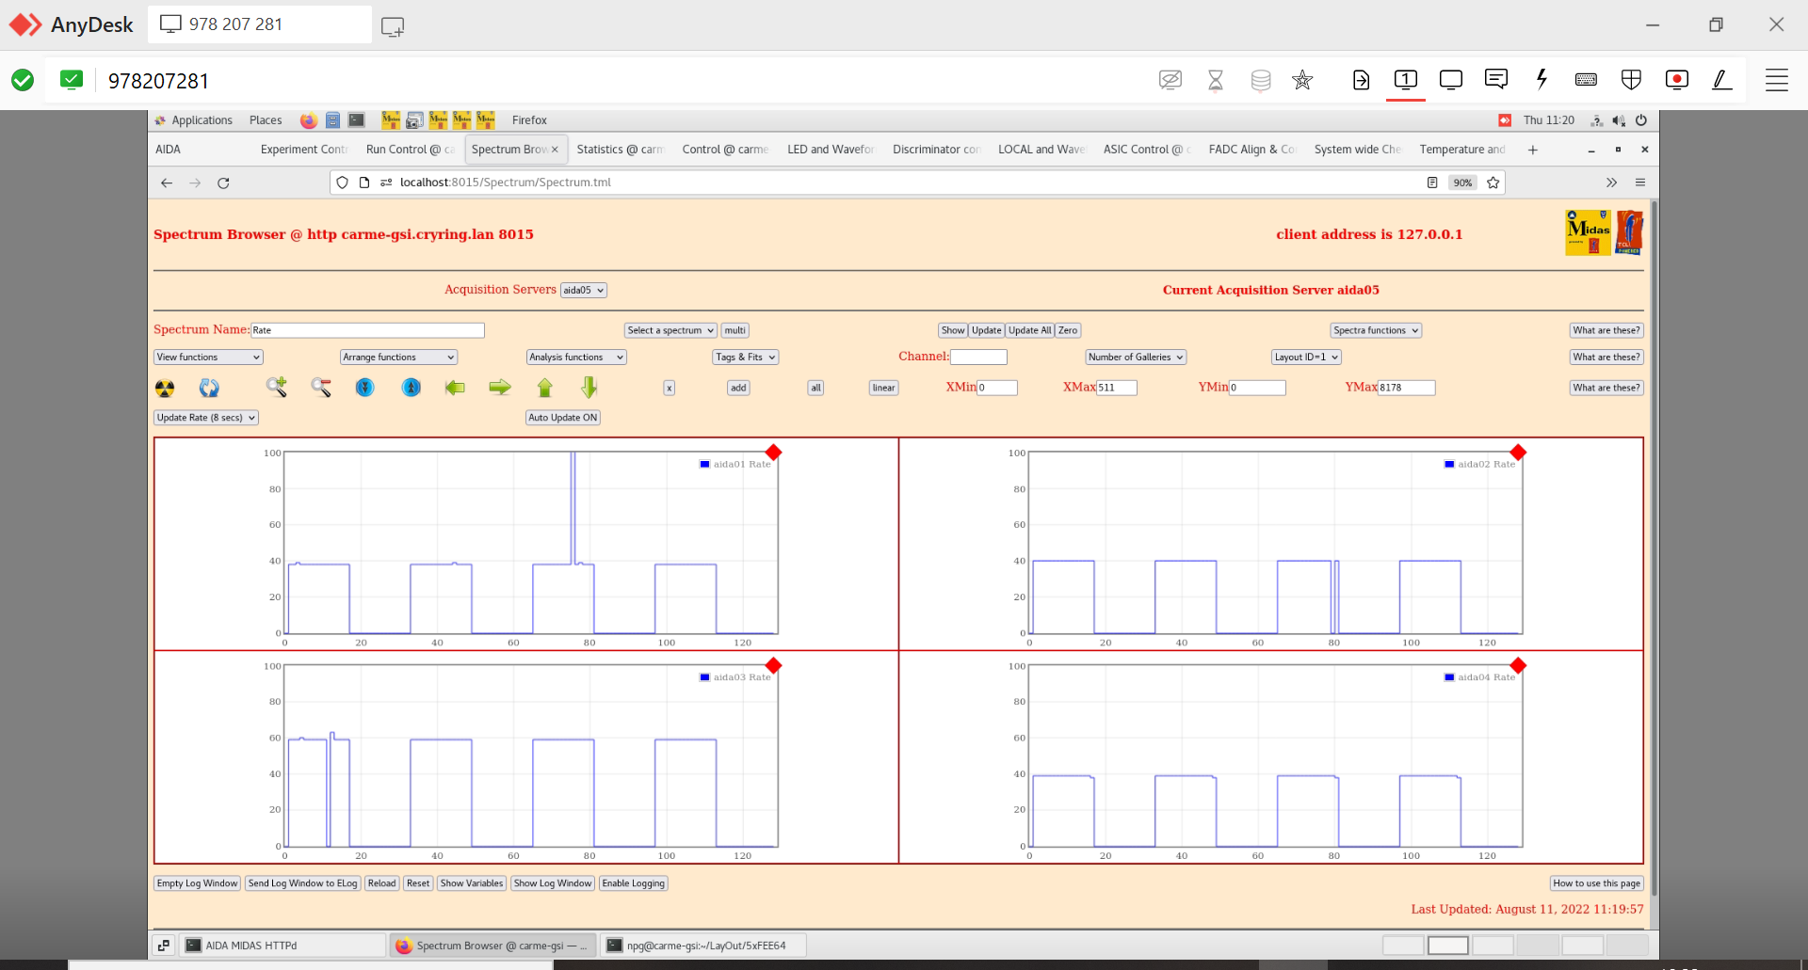Click the Spectrum Name input field
This screenshot has height=970, width=1808.
click(367, 330)
